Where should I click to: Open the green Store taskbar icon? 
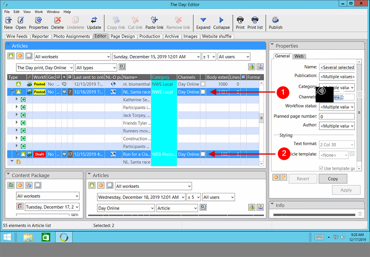46,237
